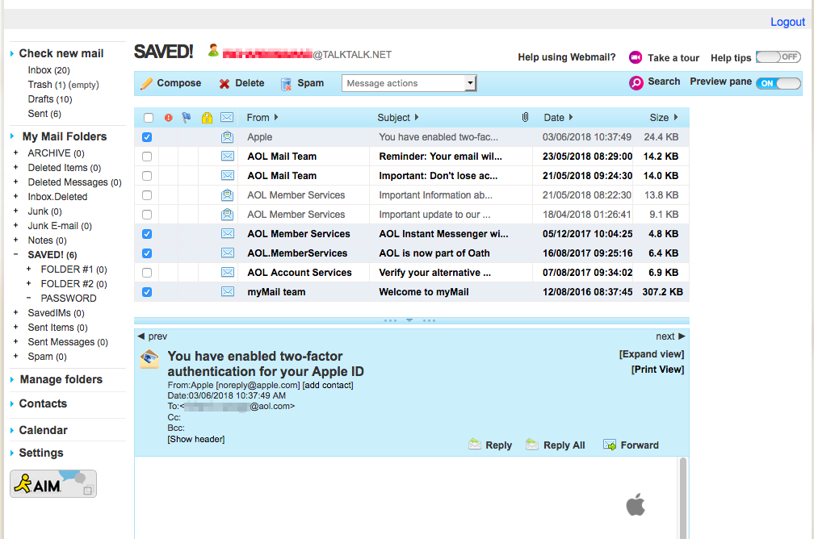This screenshot has height=539, width=814.
Task: Click the Forward arrow icon
Action: (610, 445)
